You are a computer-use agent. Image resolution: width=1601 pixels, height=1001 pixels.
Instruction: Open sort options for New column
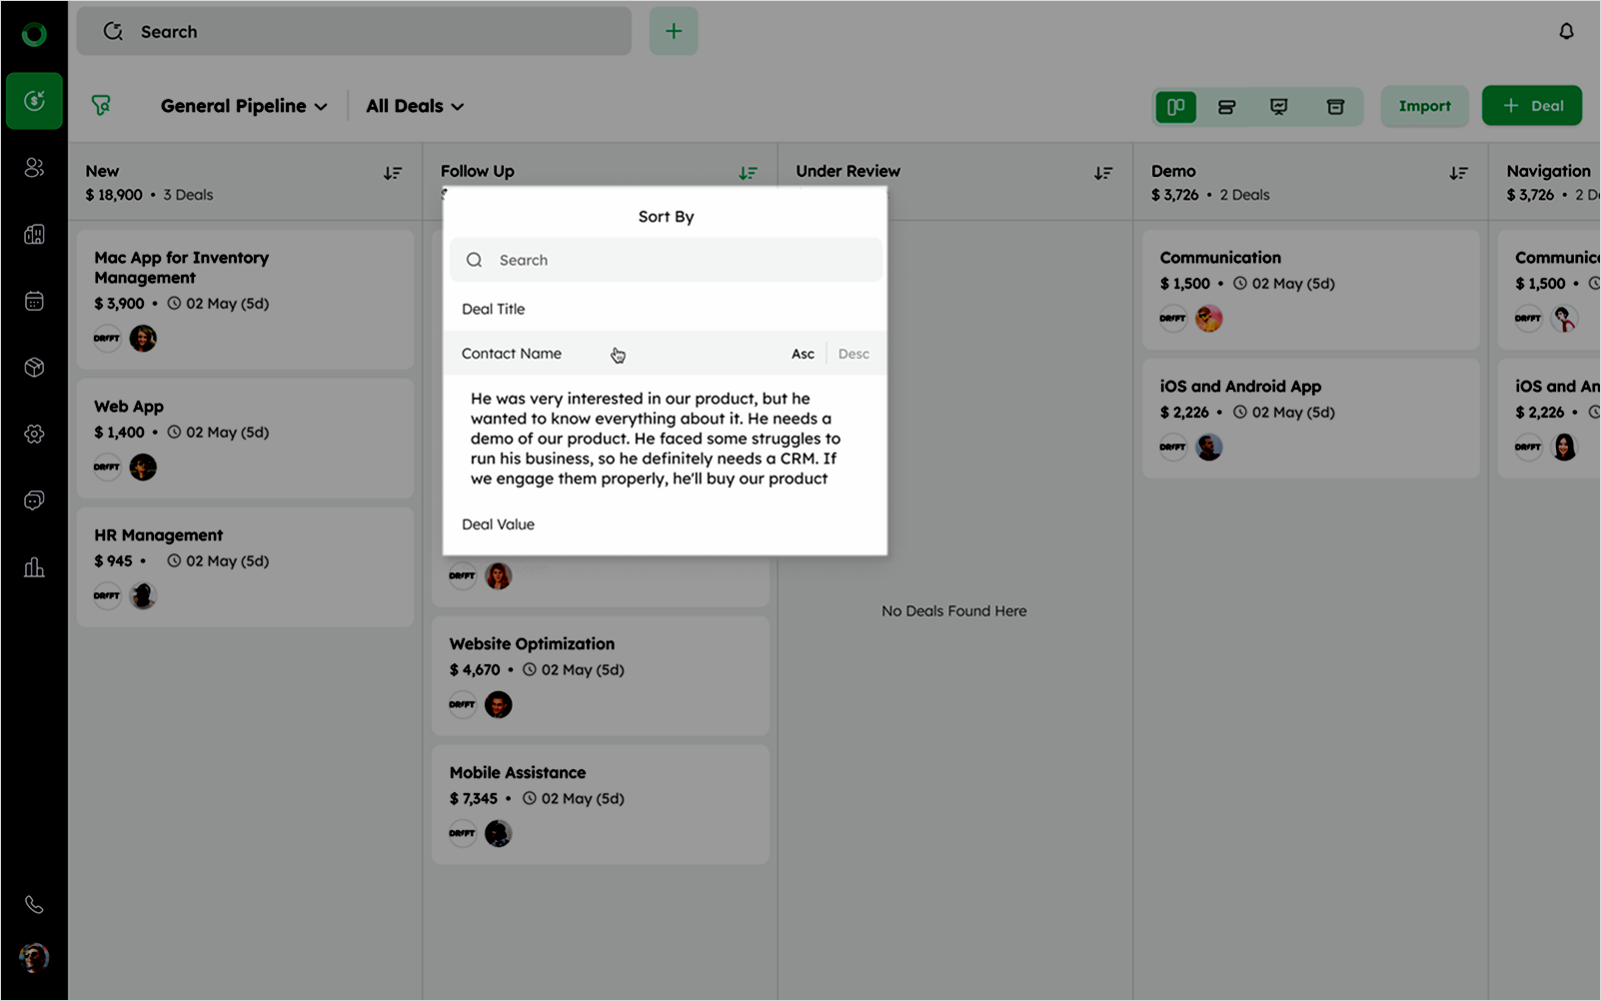(393, 174)
